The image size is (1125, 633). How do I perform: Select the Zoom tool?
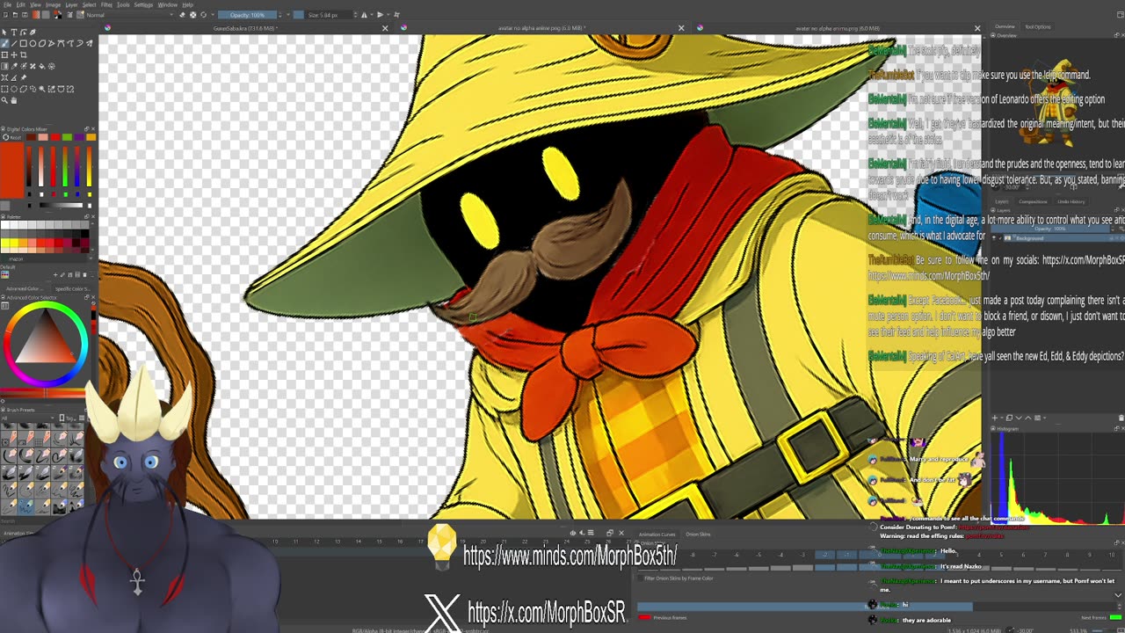(x=4, y=100)
